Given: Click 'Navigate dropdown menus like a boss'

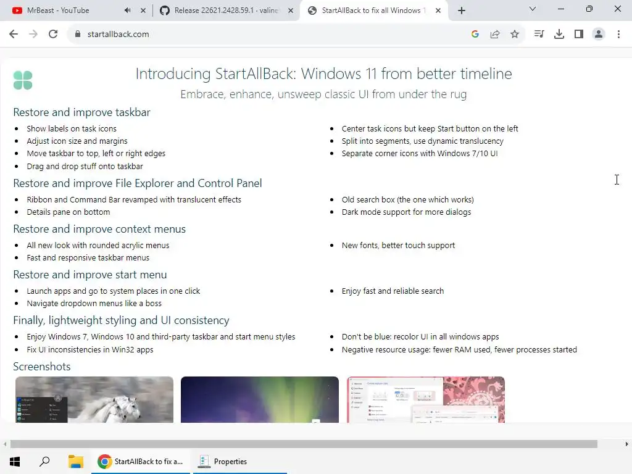Looking at the screenshot, I should coord(94,303).
